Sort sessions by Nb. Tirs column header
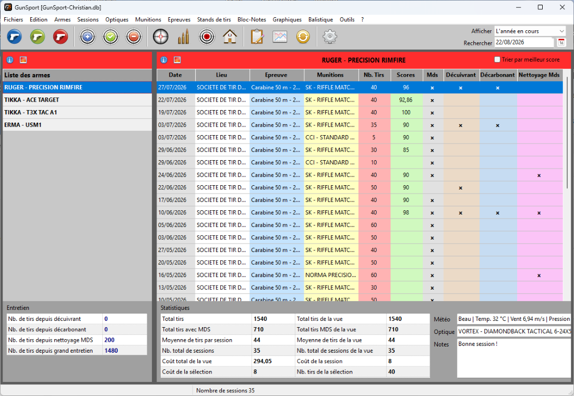Image resolution: width=574 pixels, height=396 pixels. pos(374,75)
